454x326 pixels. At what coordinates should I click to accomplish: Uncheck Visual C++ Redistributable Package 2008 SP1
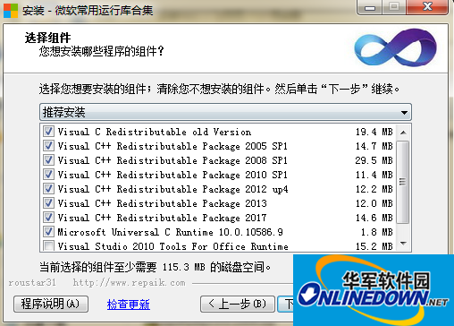[48, 160]
